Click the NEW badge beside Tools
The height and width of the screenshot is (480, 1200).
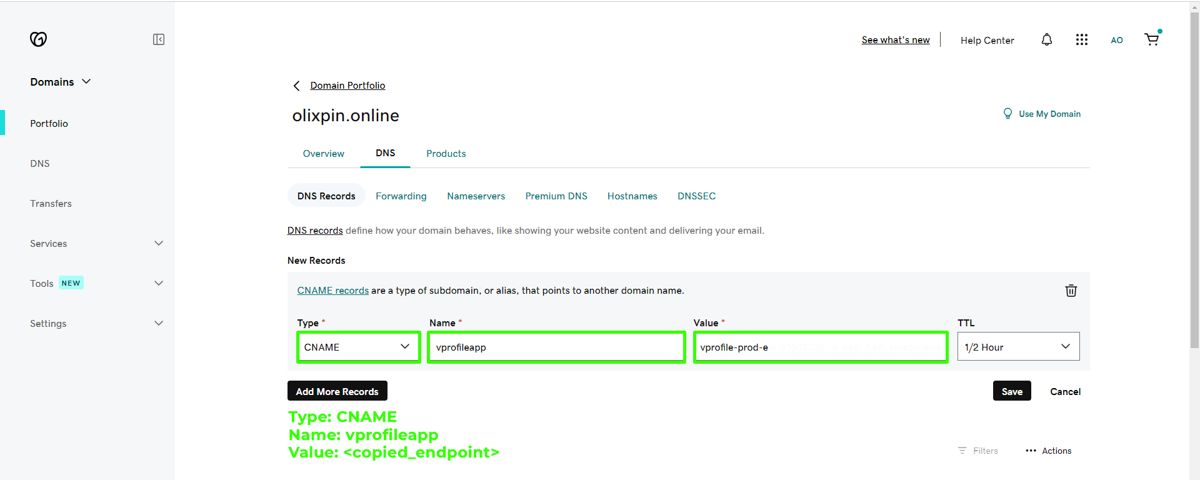[x=71, y=283]
